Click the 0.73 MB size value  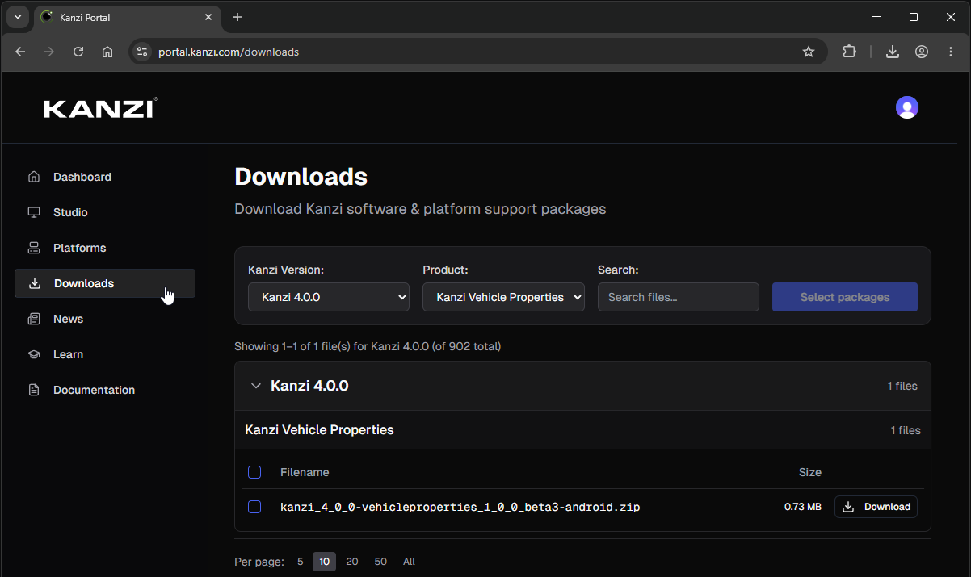tap(803, 507)
